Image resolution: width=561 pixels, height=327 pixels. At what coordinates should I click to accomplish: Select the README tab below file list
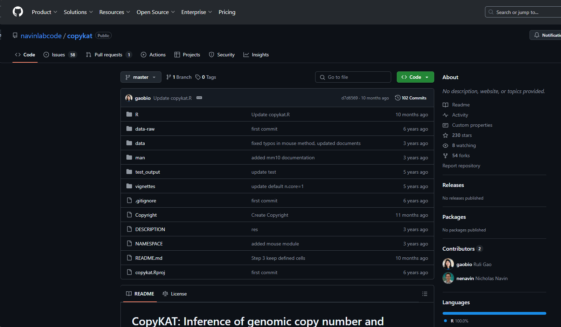(140, 294)
